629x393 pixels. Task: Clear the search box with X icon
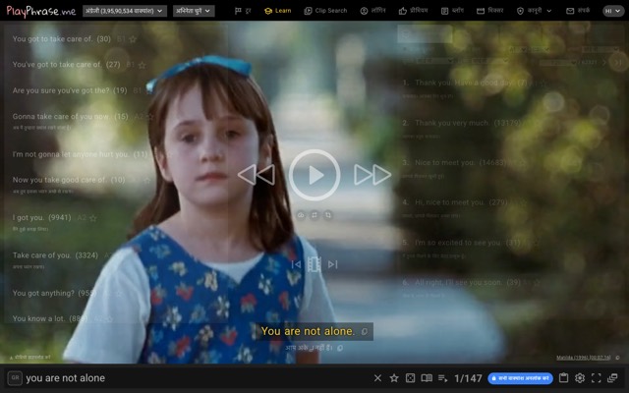(x=377, y=377)
